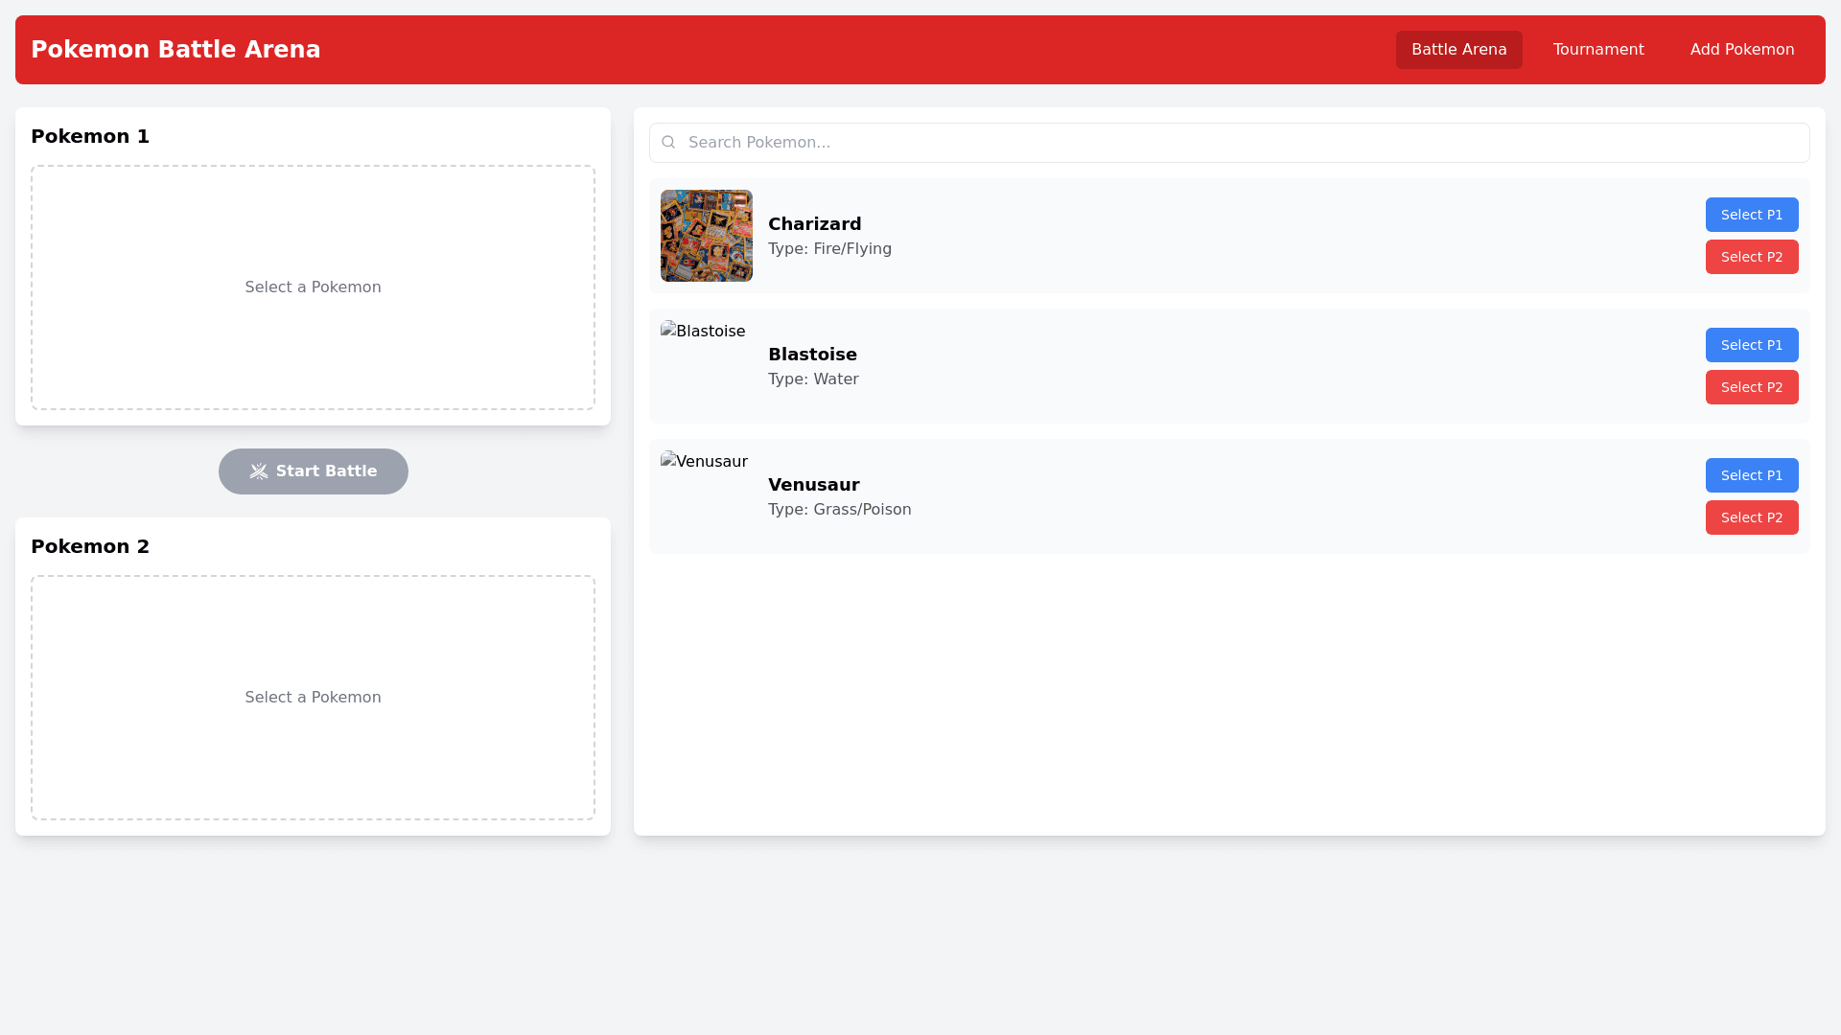Click the Pokemon 1 empty slot
This screenshot has height=1035, width=1841.
click(x=313, y=287)
